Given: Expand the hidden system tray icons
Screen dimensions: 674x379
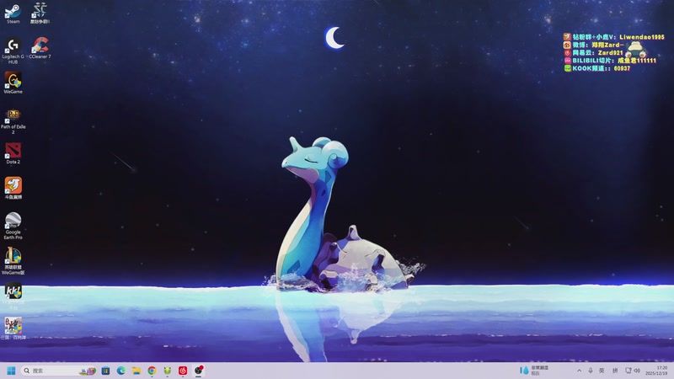Looking at the screenshot, I should 579,371.
